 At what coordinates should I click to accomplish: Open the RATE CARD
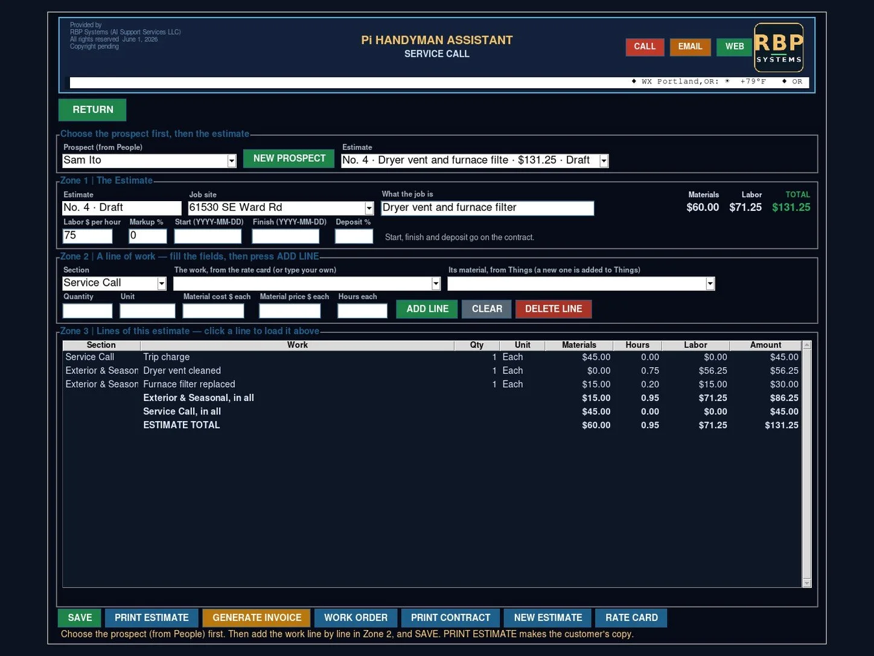[x=631, y=617]
